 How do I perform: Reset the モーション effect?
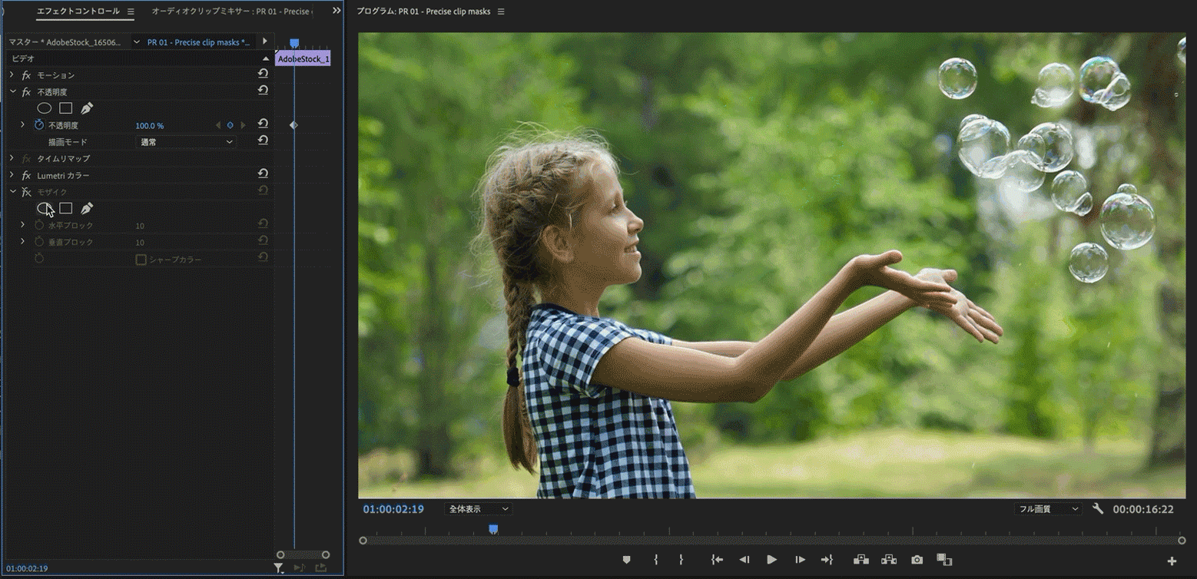(263, 74)
